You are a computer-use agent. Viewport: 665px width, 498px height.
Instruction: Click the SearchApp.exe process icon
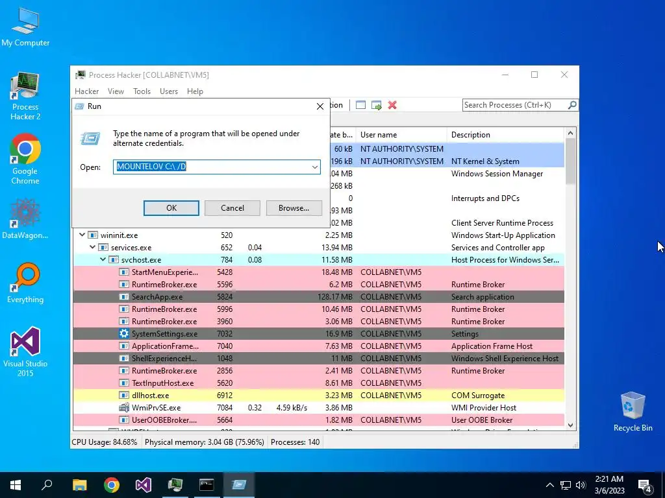(x=124, y=297)
